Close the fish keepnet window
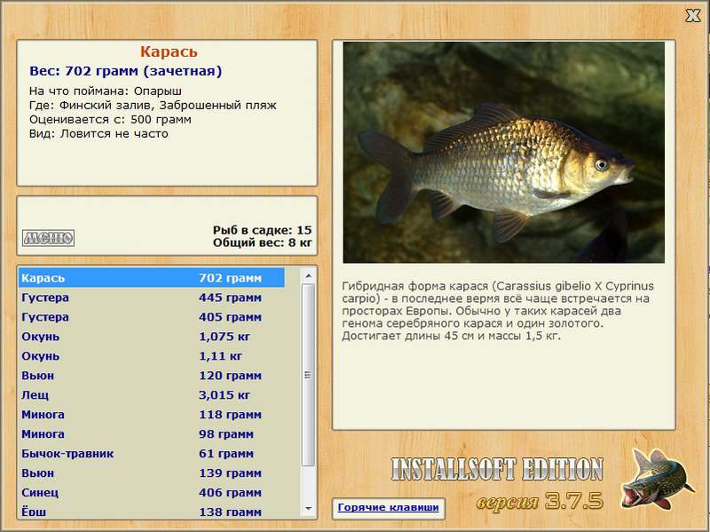This screenshot has width=710, height=532. 693,16
